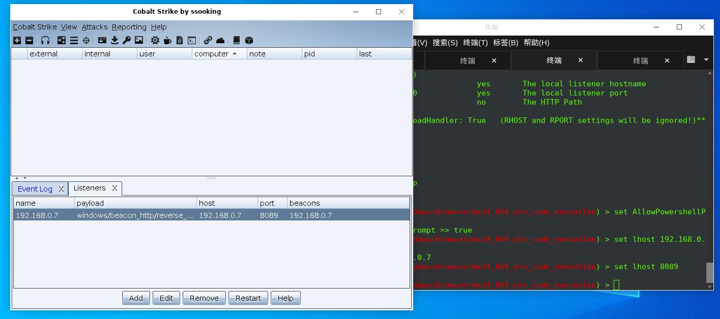Open downloaded files via download arrow icon
The width and height of the screenshot is (720, 319).
tap(114, 40)
